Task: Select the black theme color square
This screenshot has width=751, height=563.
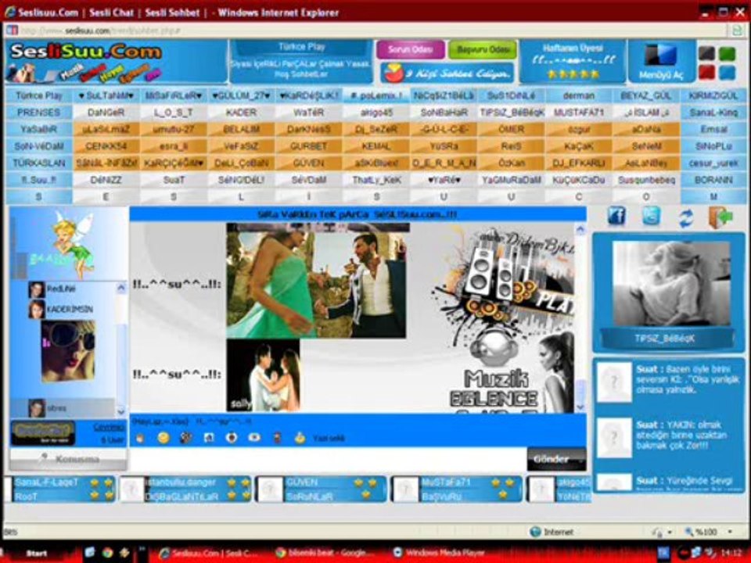Action: click(x=706, y=53)
